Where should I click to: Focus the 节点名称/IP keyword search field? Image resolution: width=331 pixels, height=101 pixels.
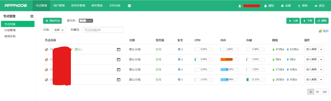[103, 30]
